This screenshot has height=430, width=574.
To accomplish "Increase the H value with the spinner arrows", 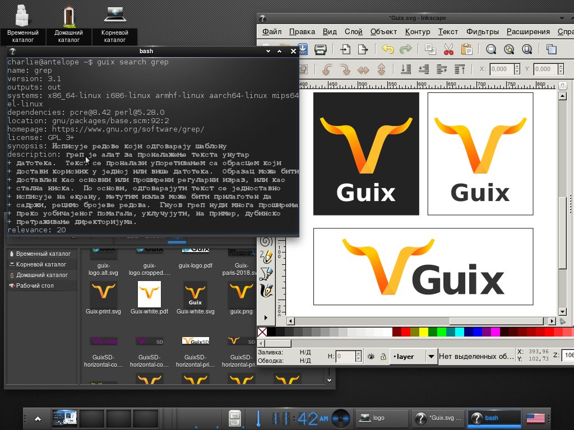I will (x=358, y=353).
